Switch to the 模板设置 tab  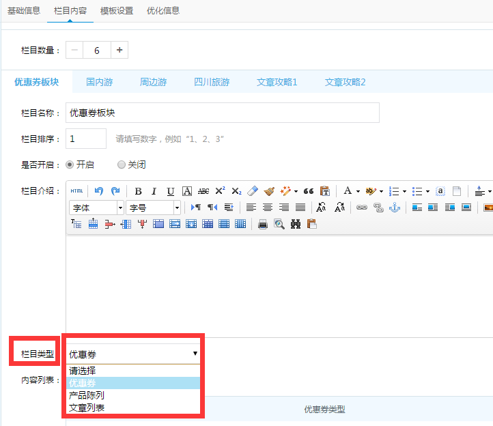click(x=117, y=11)
